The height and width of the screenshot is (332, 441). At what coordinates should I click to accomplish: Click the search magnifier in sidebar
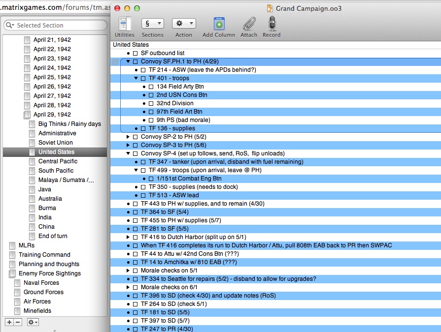(x=9, y=25)
